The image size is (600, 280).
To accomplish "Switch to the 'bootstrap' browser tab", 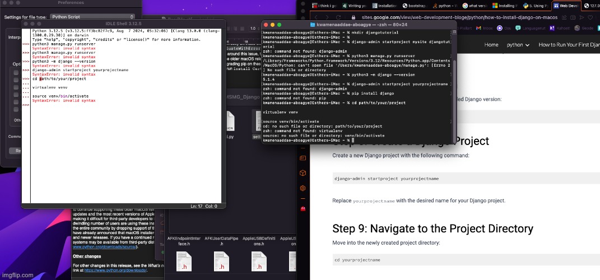I will point(415,6).
